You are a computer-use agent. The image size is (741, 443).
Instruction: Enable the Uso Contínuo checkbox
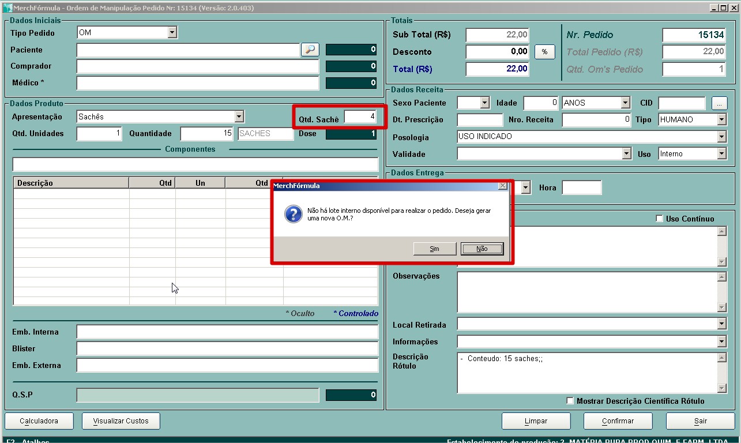click(x=660, y=219)
